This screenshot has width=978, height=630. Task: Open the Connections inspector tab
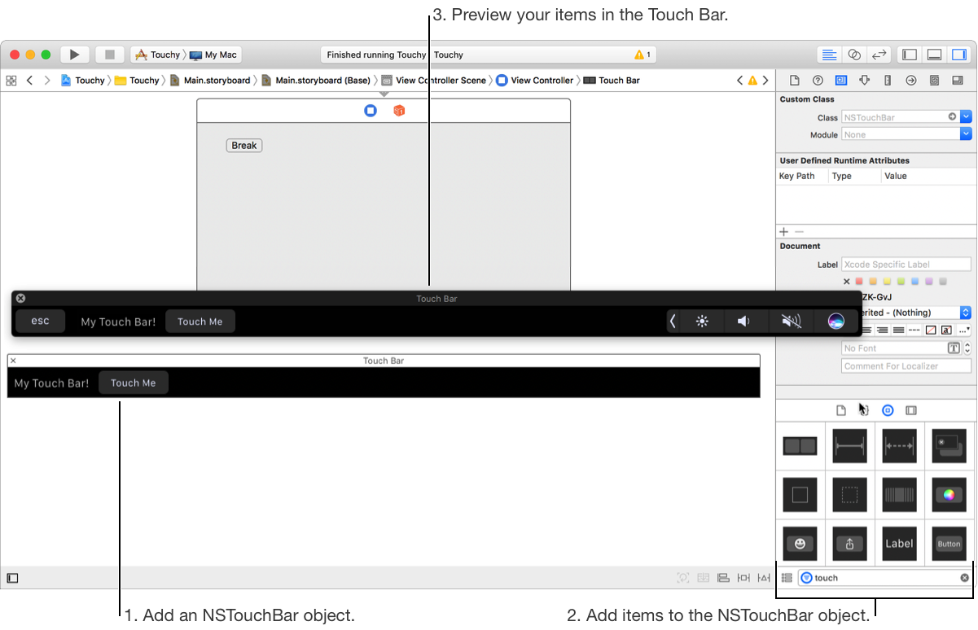pos(911,81)
